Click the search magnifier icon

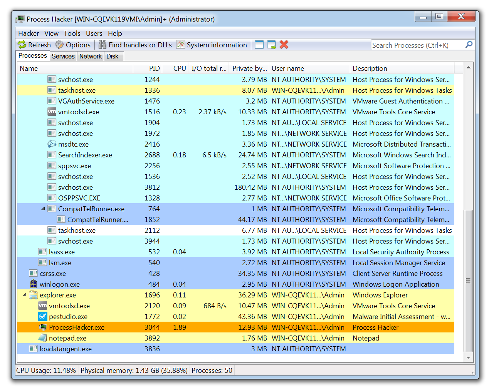(469, 45)
